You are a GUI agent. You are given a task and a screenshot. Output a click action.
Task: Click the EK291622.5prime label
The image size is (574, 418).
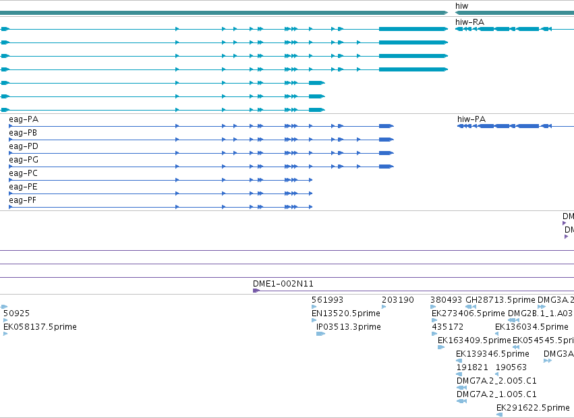[x=533, y=408]
